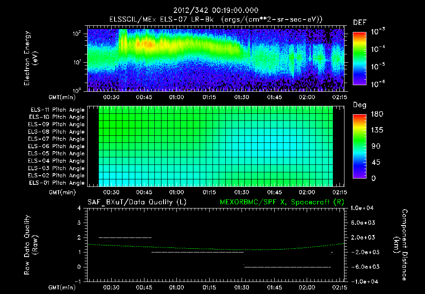Select the ELS-04 Pitch Angle row label
This screenshot has width=425, height=294.
pyautogui.click(x=56, y=161)
